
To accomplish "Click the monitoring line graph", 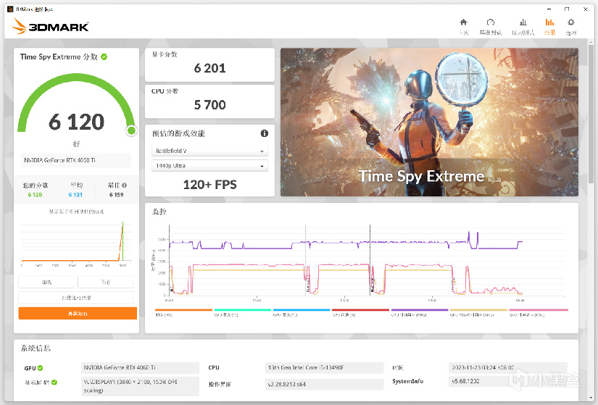I will tap(359, 262).
